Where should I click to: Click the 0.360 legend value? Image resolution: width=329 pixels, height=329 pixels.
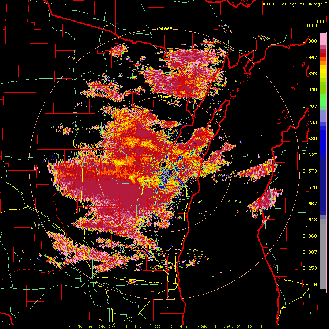310,236
